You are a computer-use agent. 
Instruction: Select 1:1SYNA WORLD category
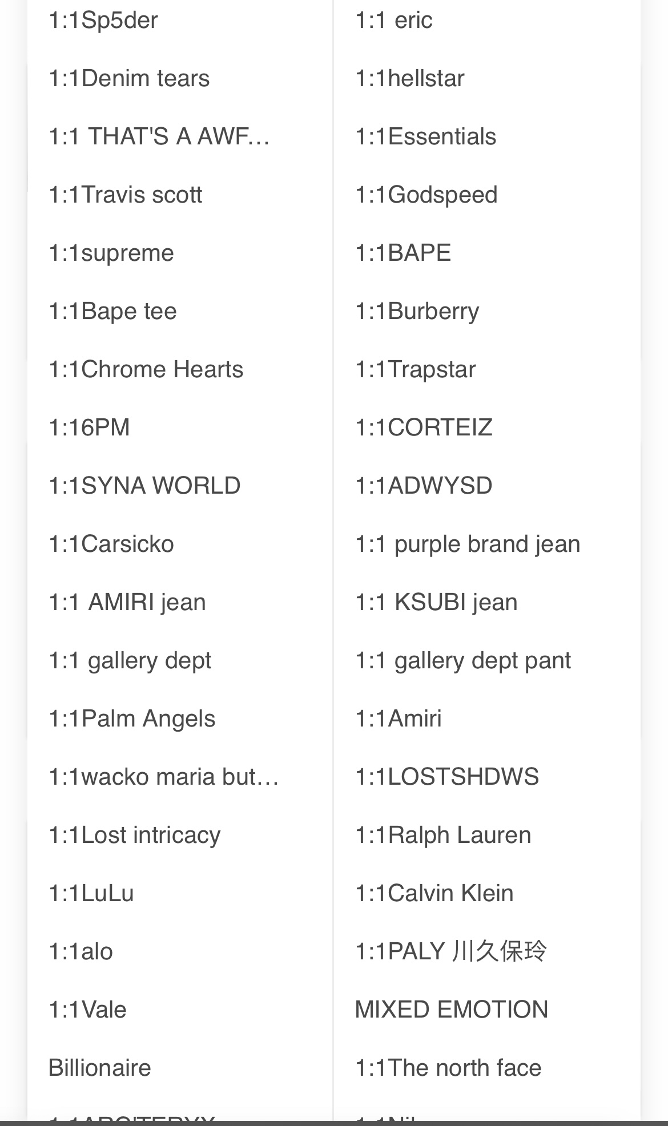[x=144, y=486]
